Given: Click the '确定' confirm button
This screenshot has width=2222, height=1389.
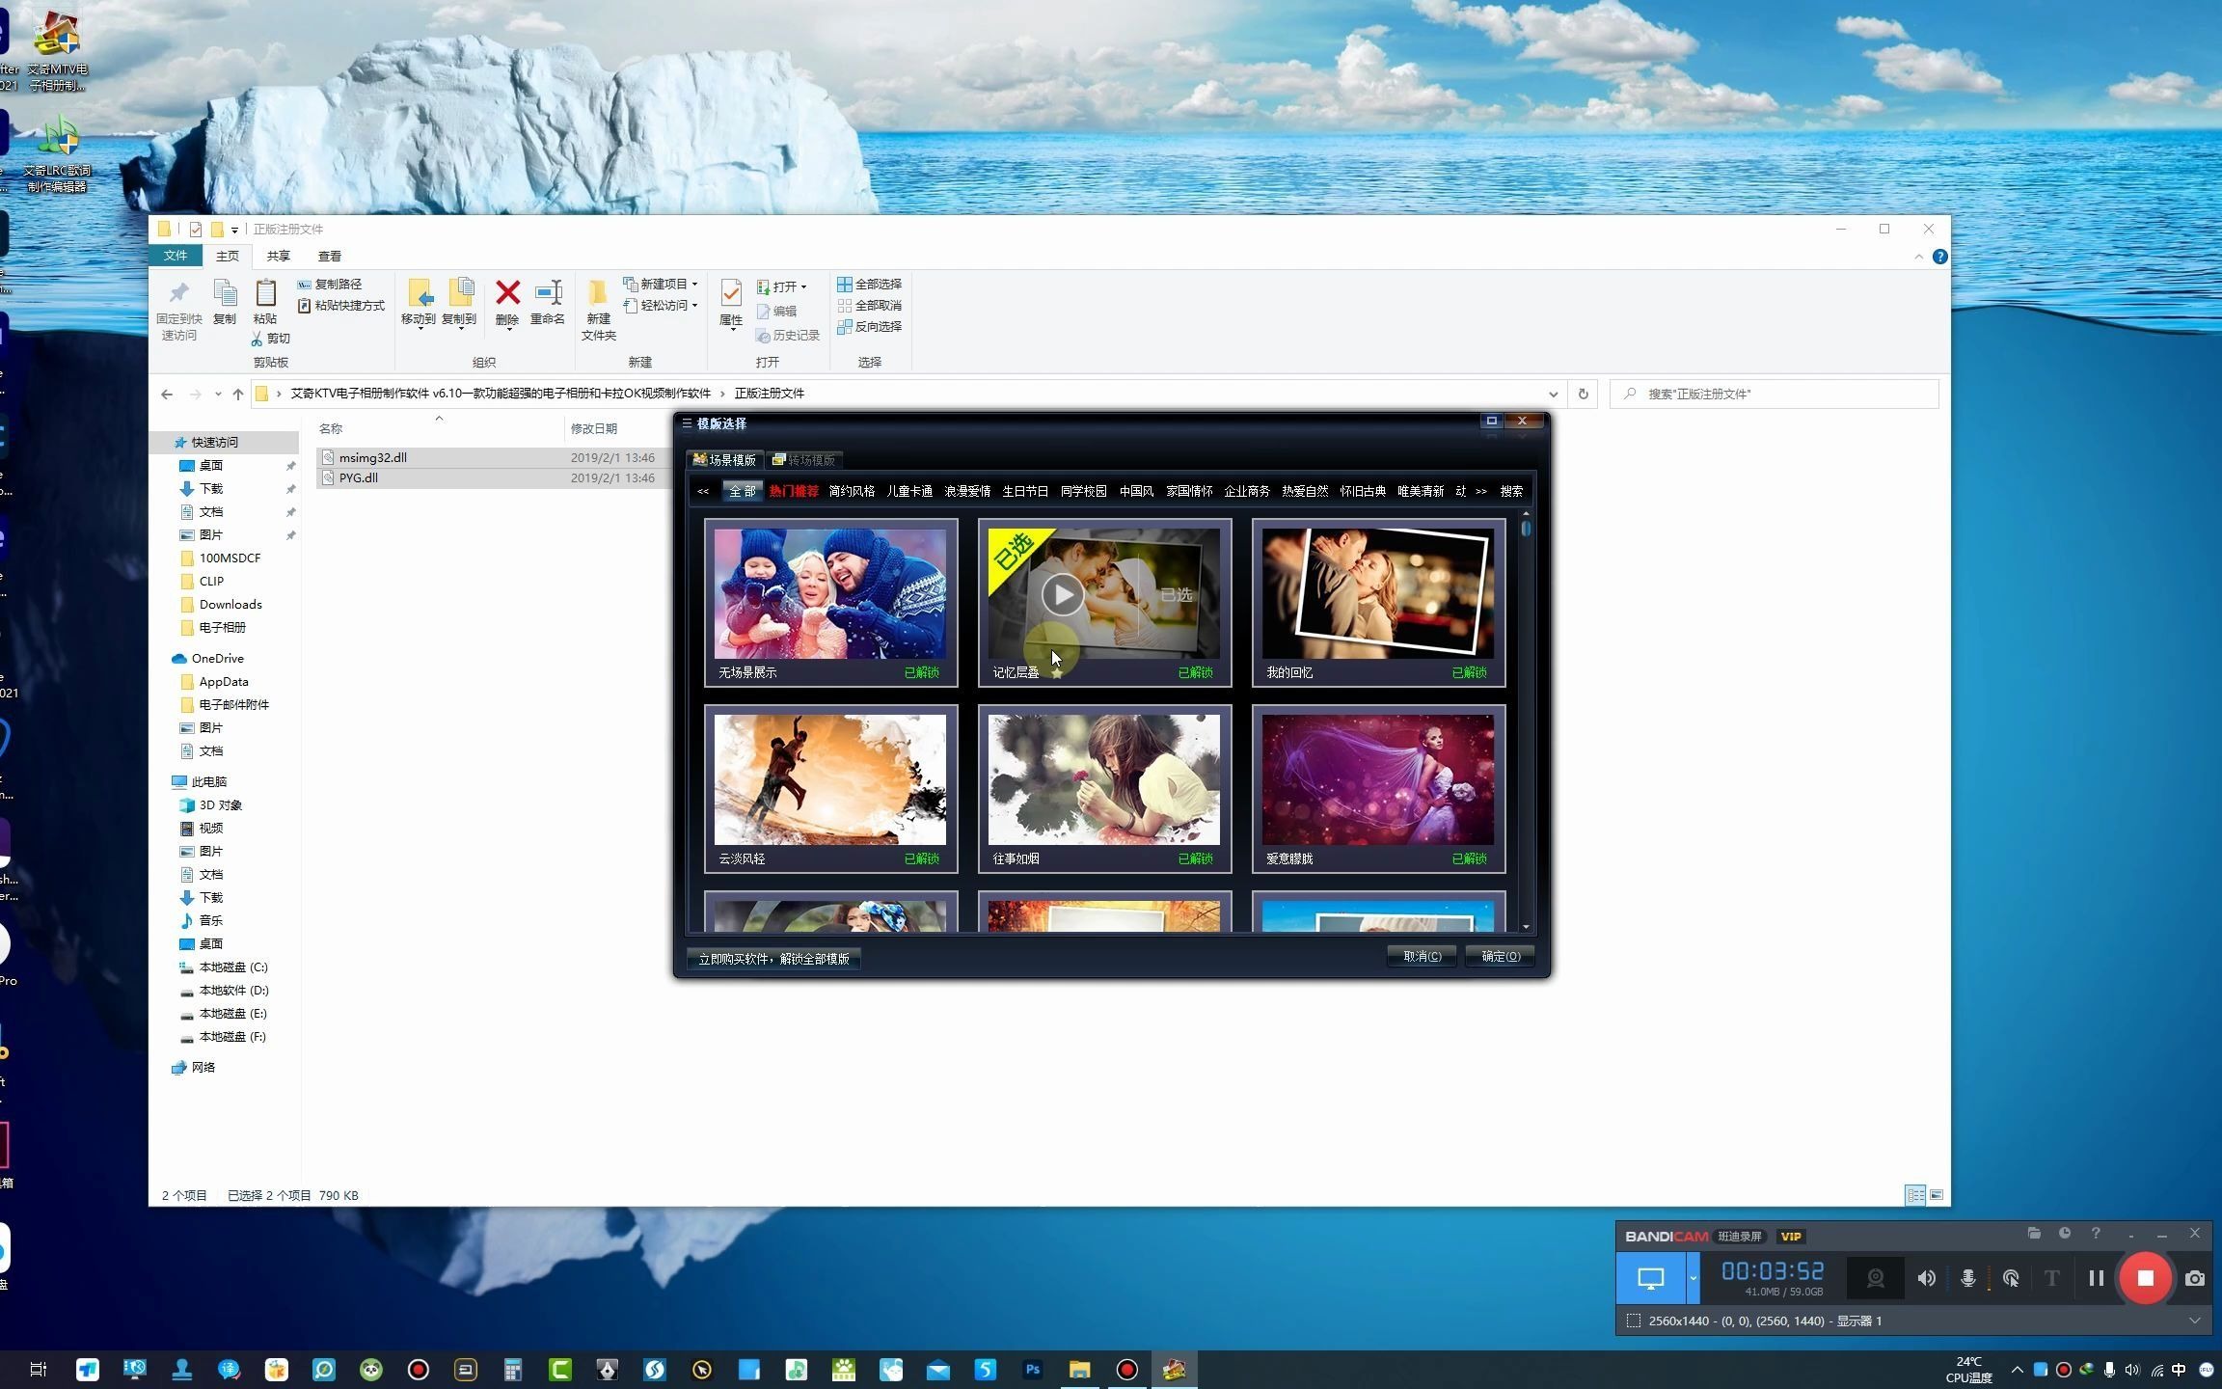Looking at the screenshot, I should (1499, 955).
